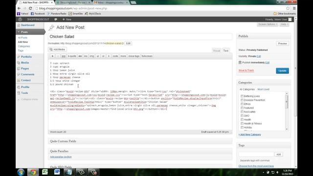This screenshot has width=313, height=176.
Task: Click the Chicken Salad title field
Action: (x=140, y=37)
